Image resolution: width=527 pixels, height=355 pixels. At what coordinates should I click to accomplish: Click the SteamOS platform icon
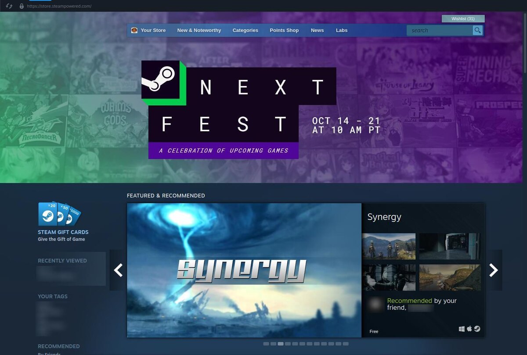[477, 329]
